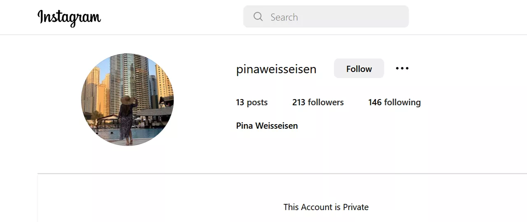Image resolution: width=527 pixels, height=222 pixels.
Task: Click the Instagram logo
Action: click(69, 17)
